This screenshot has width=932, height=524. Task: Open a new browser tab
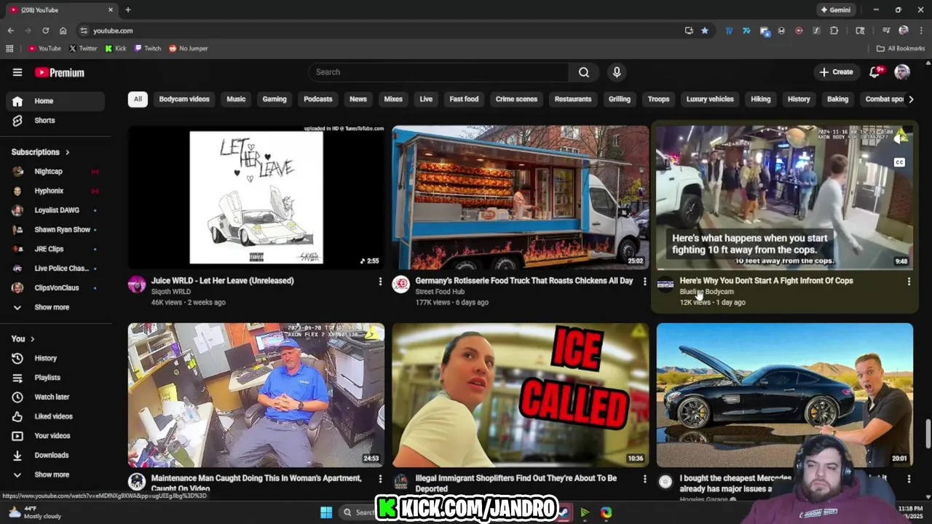[x=128, y=10]
